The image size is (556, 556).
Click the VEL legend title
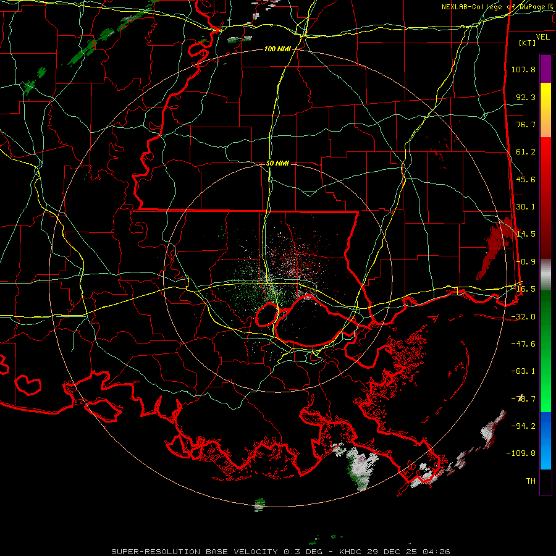tap(543, 36)
